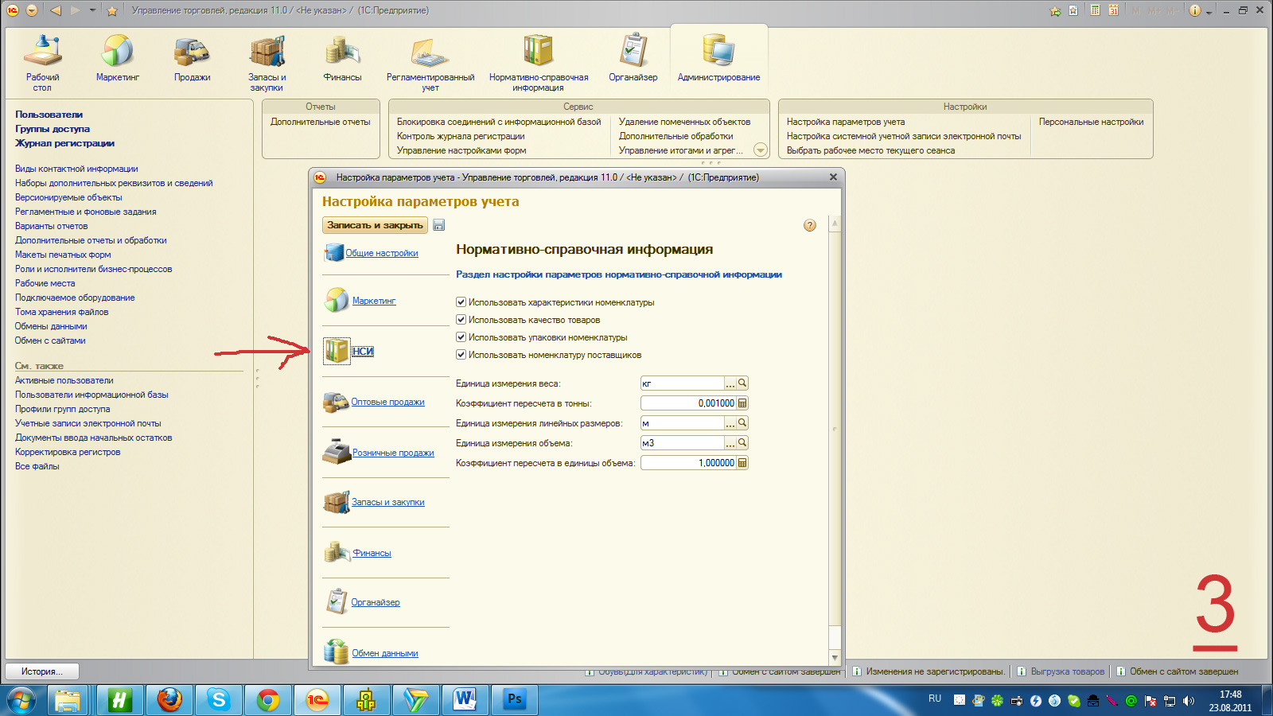Open the Регламентированный учет section icon

pos(430,51)
